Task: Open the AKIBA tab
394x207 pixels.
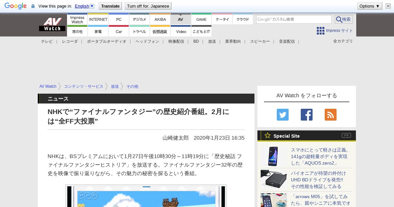Action: (160, 19)
